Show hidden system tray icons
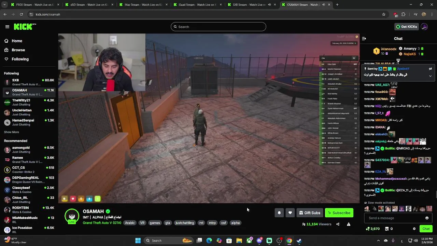This screenshot has width=437, height=246. pyautogui.click(x=378, y=241)
